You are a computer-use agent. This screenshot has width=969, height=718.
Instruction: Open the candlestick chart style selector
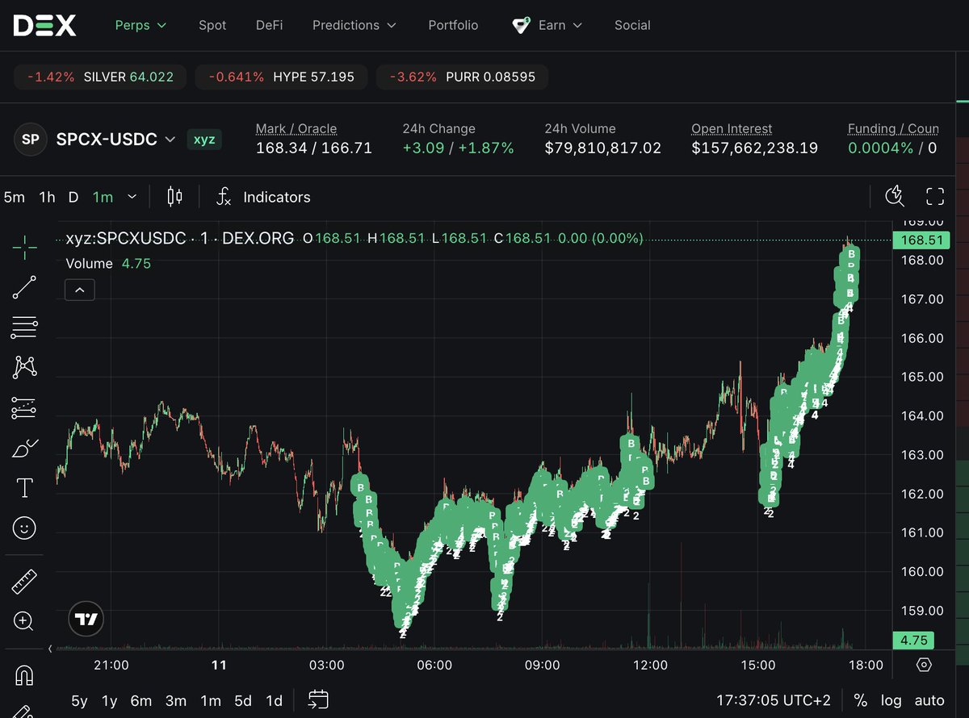[174, 197]
